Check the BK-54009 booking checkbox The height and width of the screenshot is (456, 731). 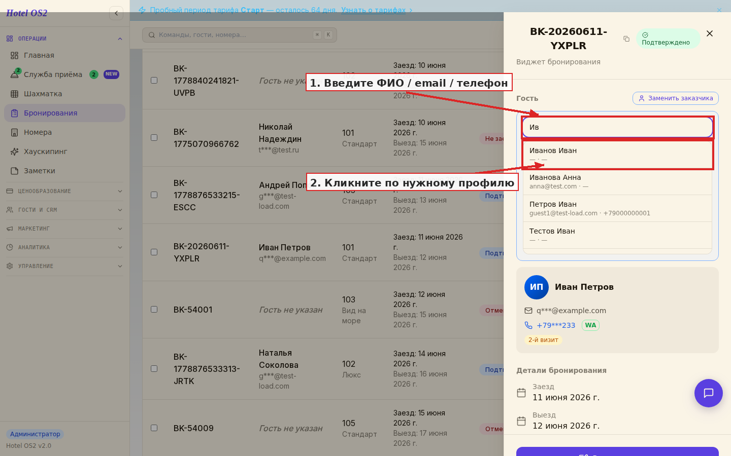point(154,428)
